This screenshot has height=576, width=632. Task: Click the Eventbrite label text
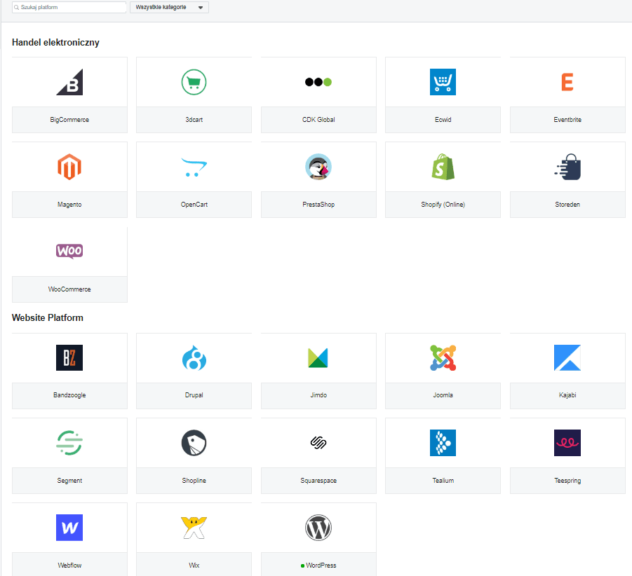pyautogui.click(x=567, y=120)
